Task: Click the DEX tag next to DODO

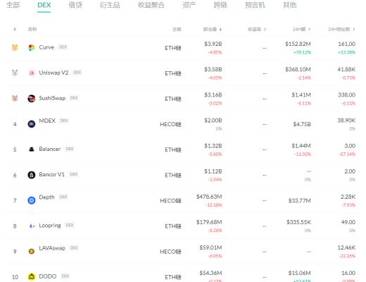Action: tap(65, 276)
